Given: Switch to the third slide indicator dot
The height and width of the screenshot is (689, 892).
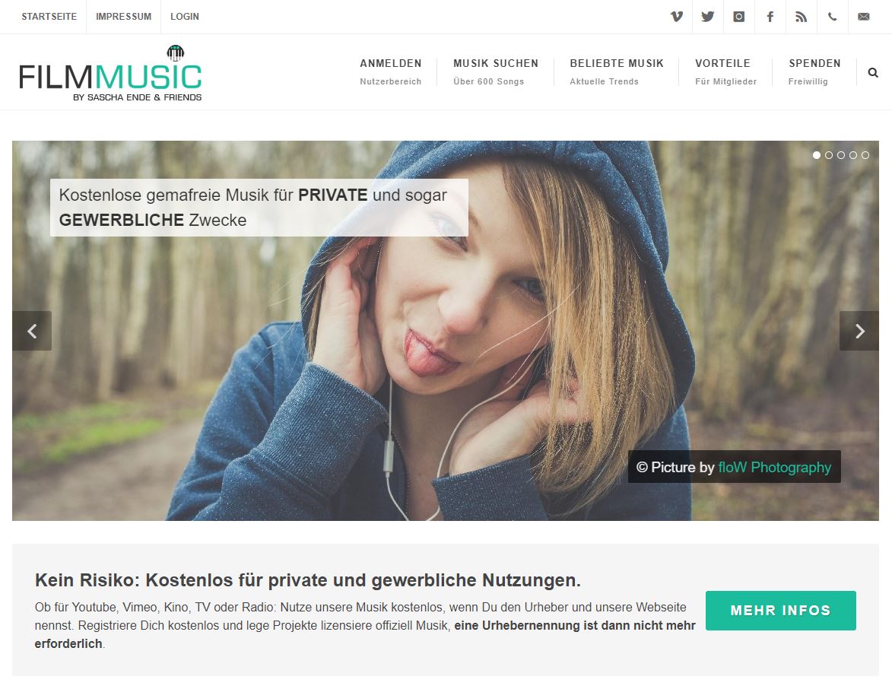Looking at the screenshot, I should coord(841,154).
